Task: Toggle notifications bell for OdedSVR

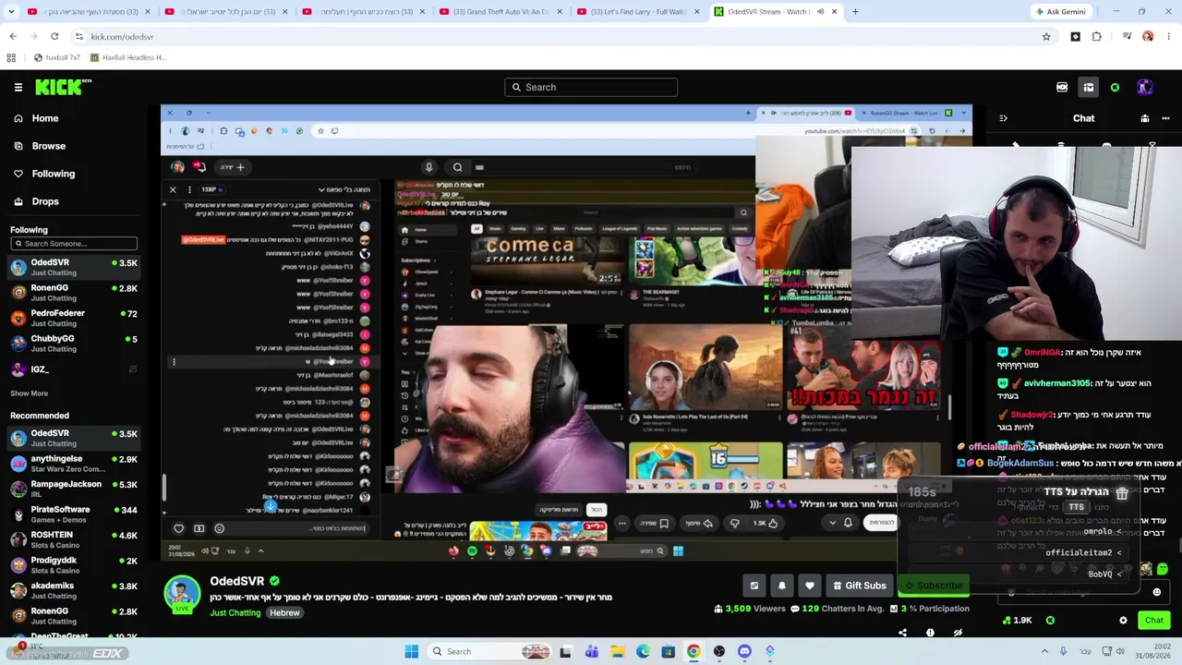Action: (782, 586)
